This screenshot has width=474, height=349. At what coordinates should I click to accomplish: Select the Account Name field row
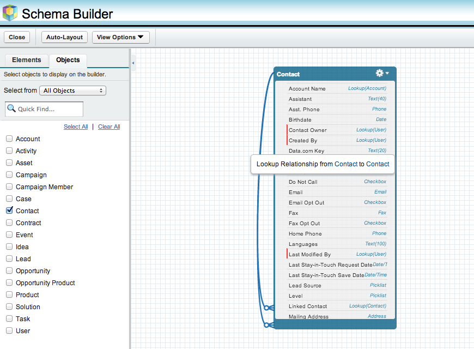[x=337, y=88]
